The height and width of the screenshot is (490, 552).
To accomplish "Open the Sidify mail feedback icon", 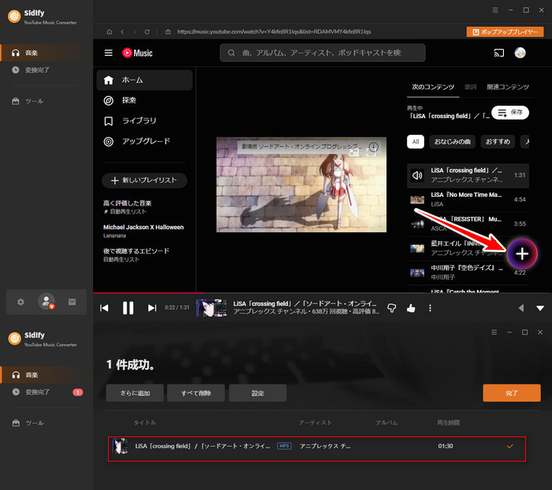I will [x=73, y=302].
